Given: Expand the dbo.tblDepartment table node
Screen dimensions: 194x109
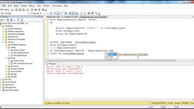Looking at the screenshot, I should pyautogui.click(x=9, y=53).
